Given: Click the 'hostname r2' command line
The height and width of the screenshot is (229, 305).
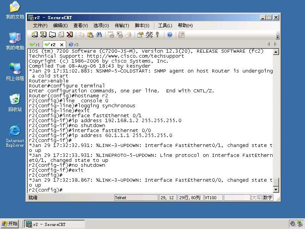Looking at the screenshot, I should pos(68,96).
